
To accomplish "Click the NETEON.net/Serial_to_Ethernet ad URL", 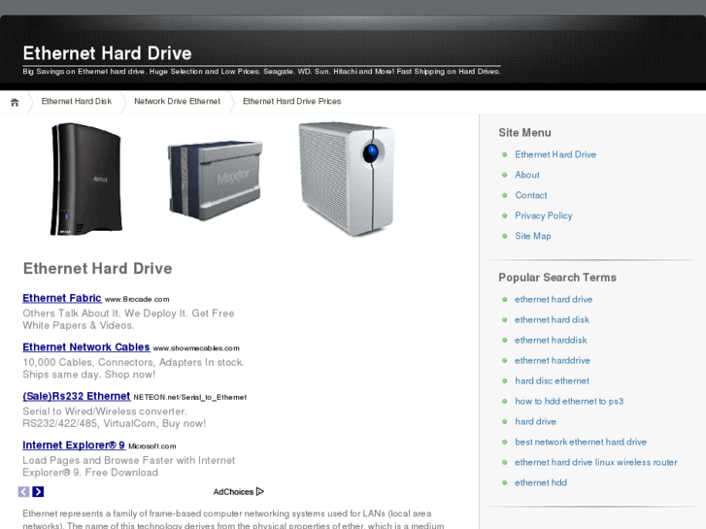I will tap(189, 398).
